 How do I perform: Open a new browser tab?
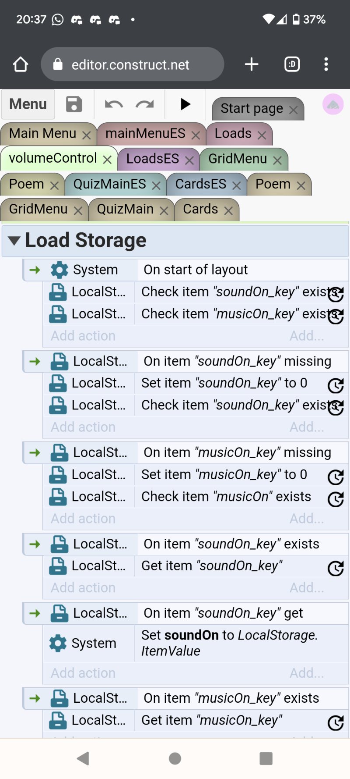(252, 64)
